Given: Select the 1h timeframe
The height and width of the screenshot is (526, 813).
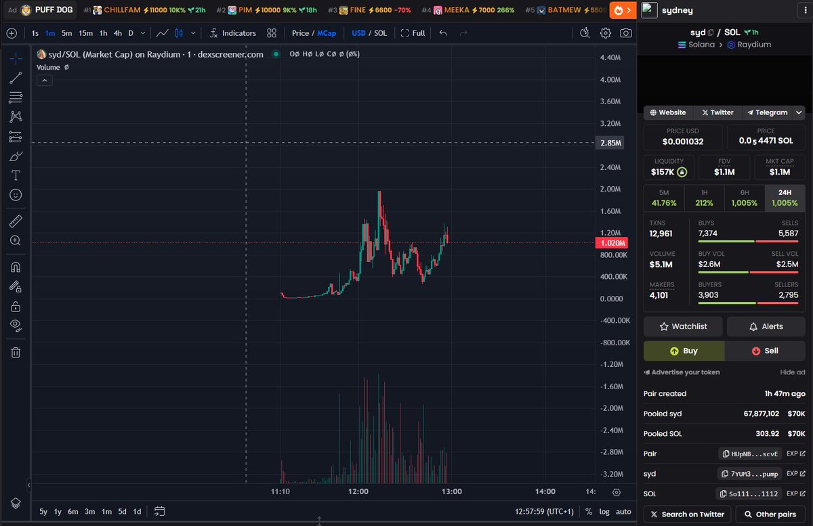Looking at the screenshot, I should click(103, 33).
